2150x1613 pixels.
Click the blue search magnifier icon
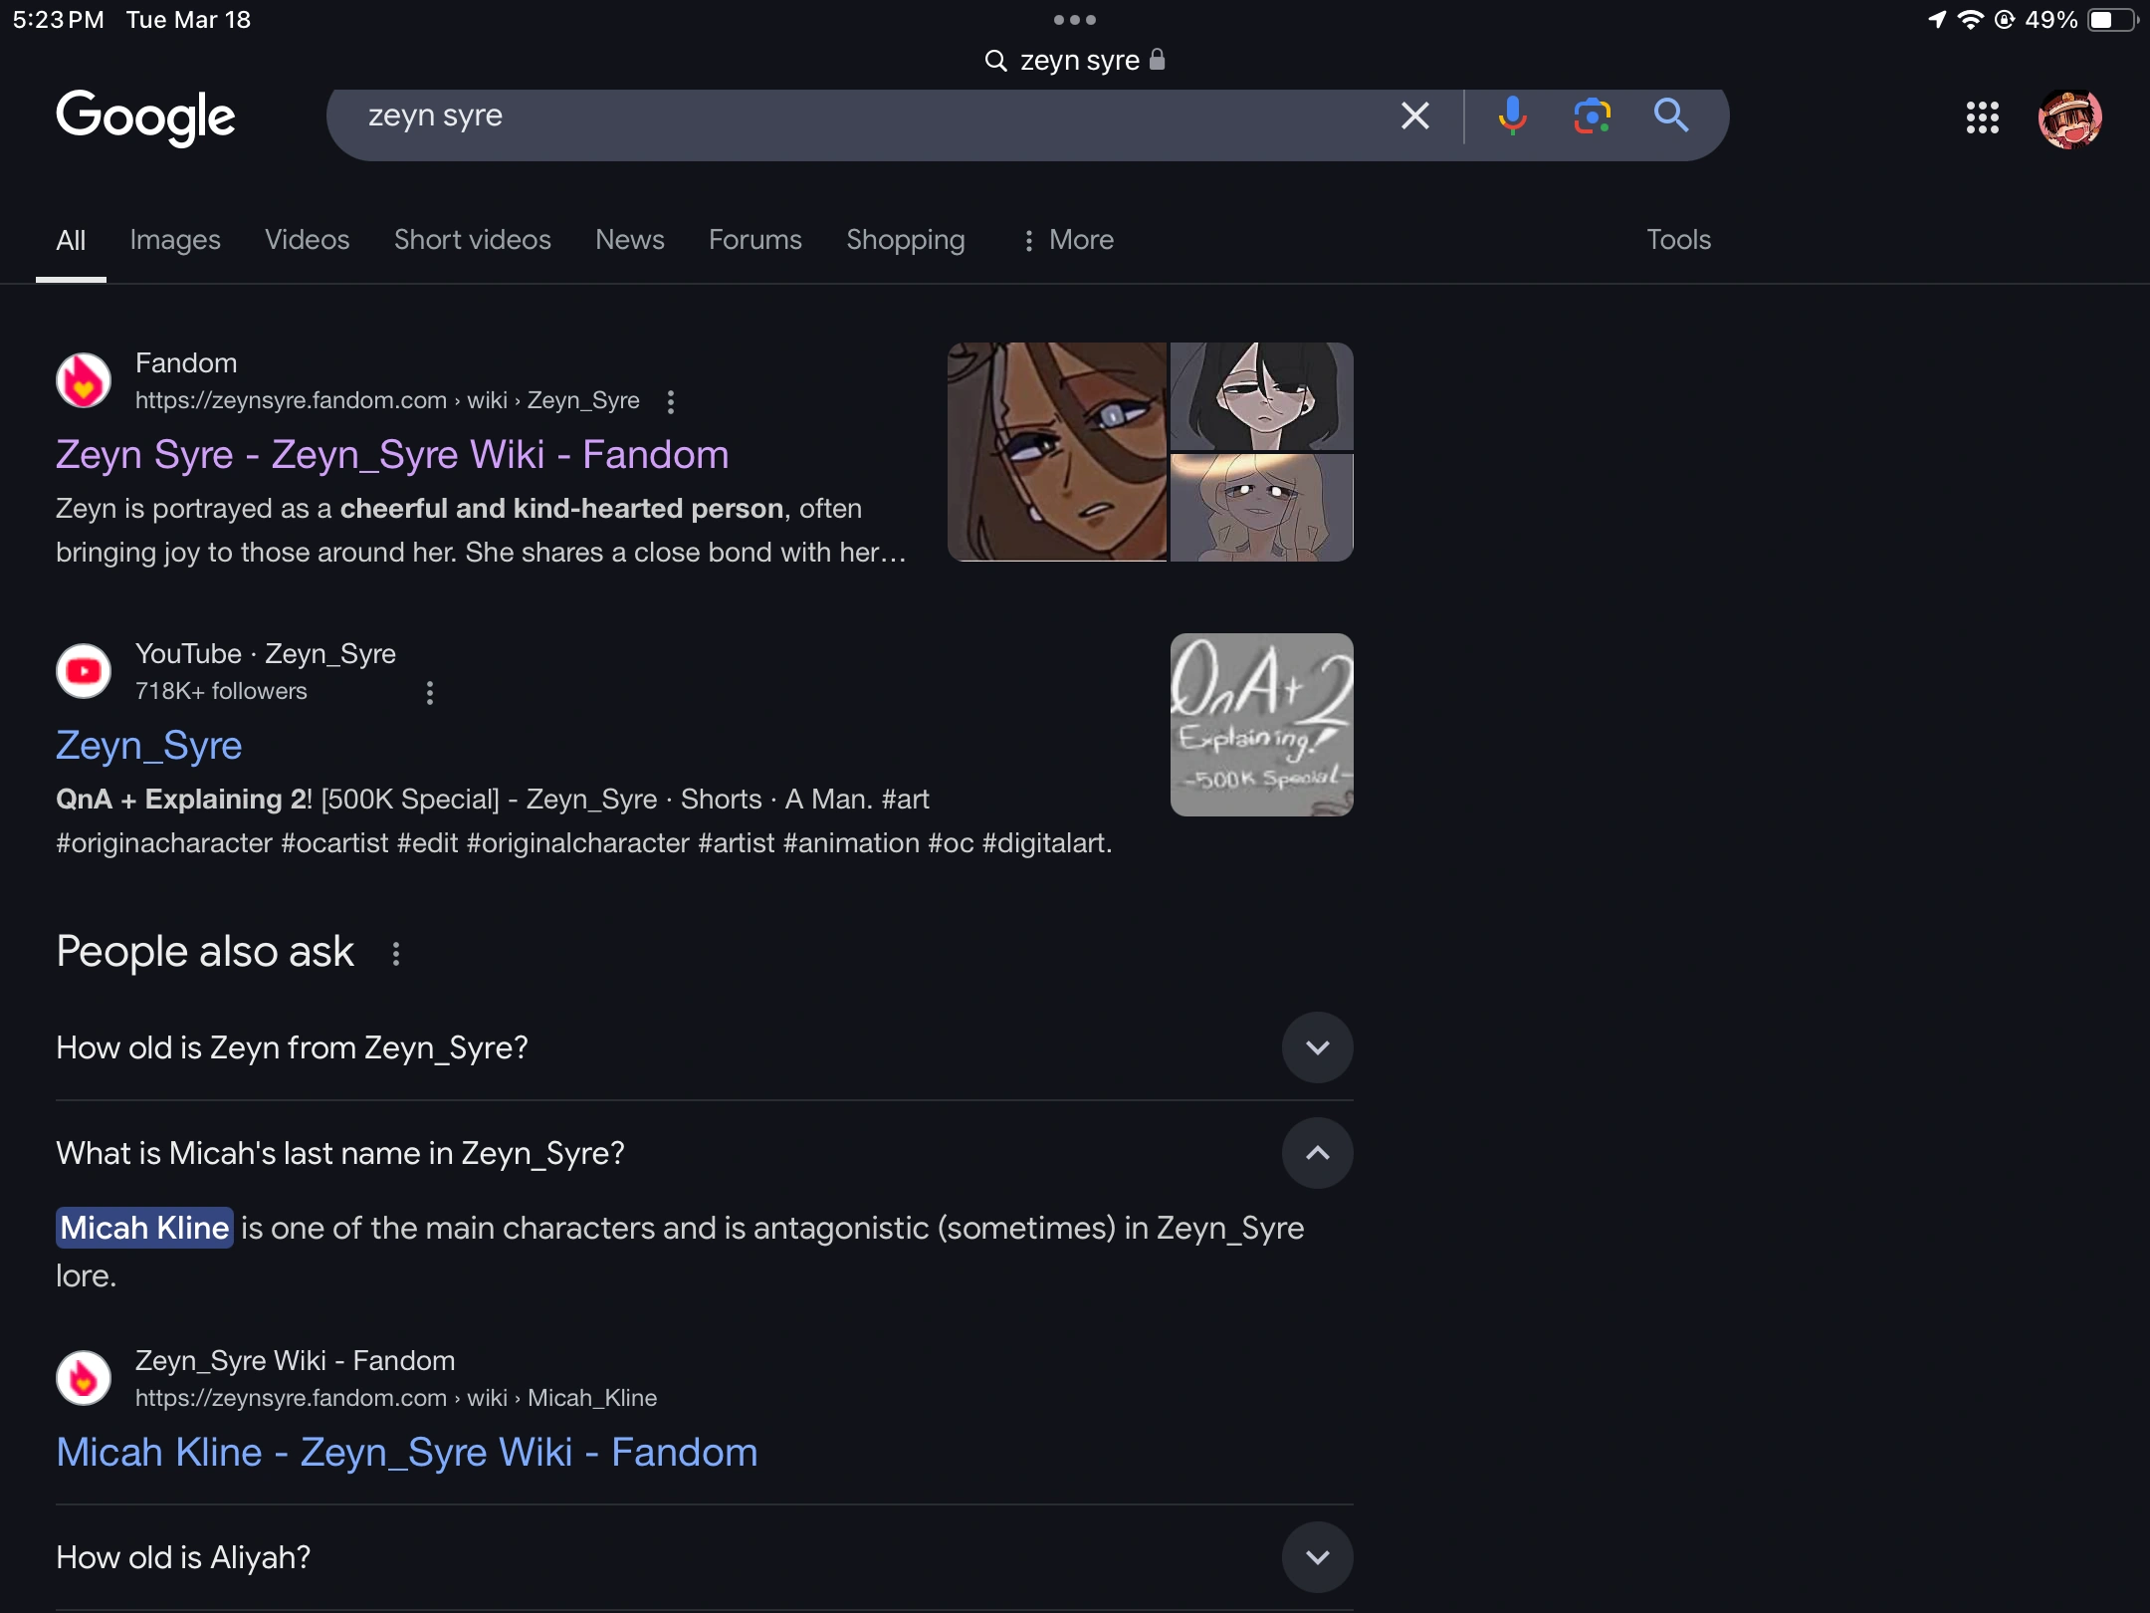[x=1671, y=116]
